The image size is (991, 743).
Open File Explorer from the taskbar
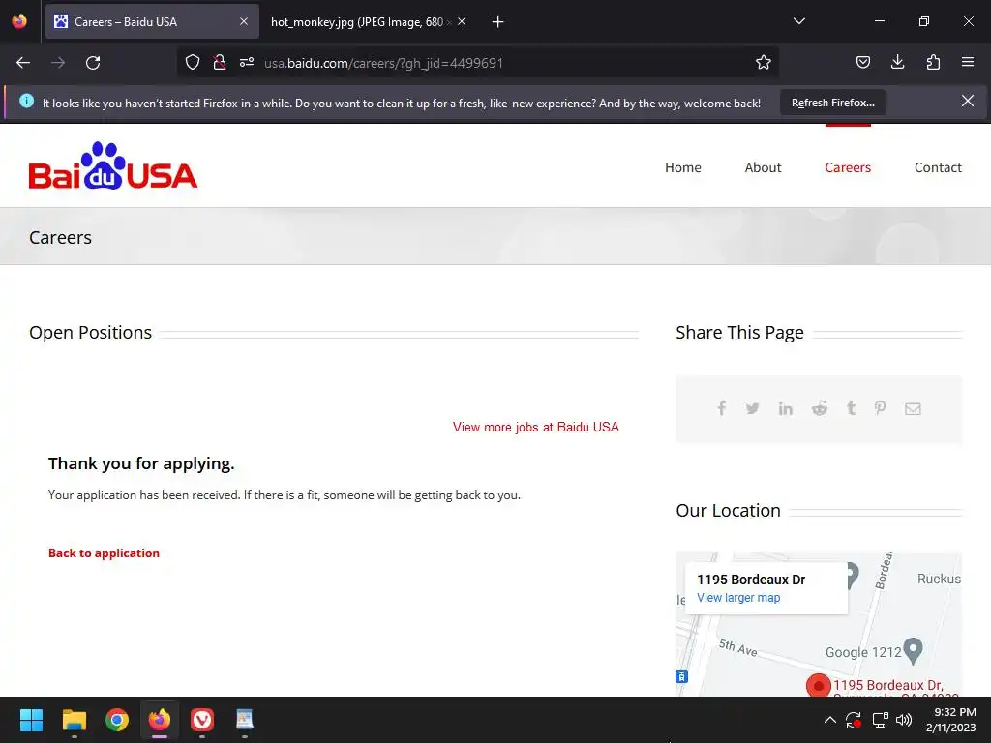click(x=74, y=720)
